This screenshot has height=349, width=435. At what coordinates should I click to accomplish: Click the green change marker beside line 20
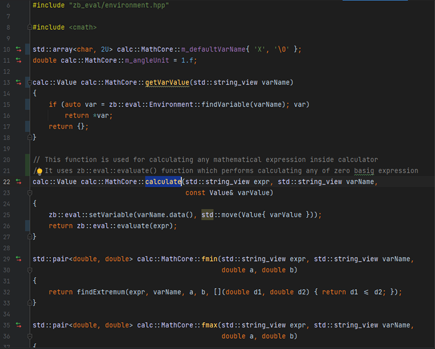coord(28,160)
